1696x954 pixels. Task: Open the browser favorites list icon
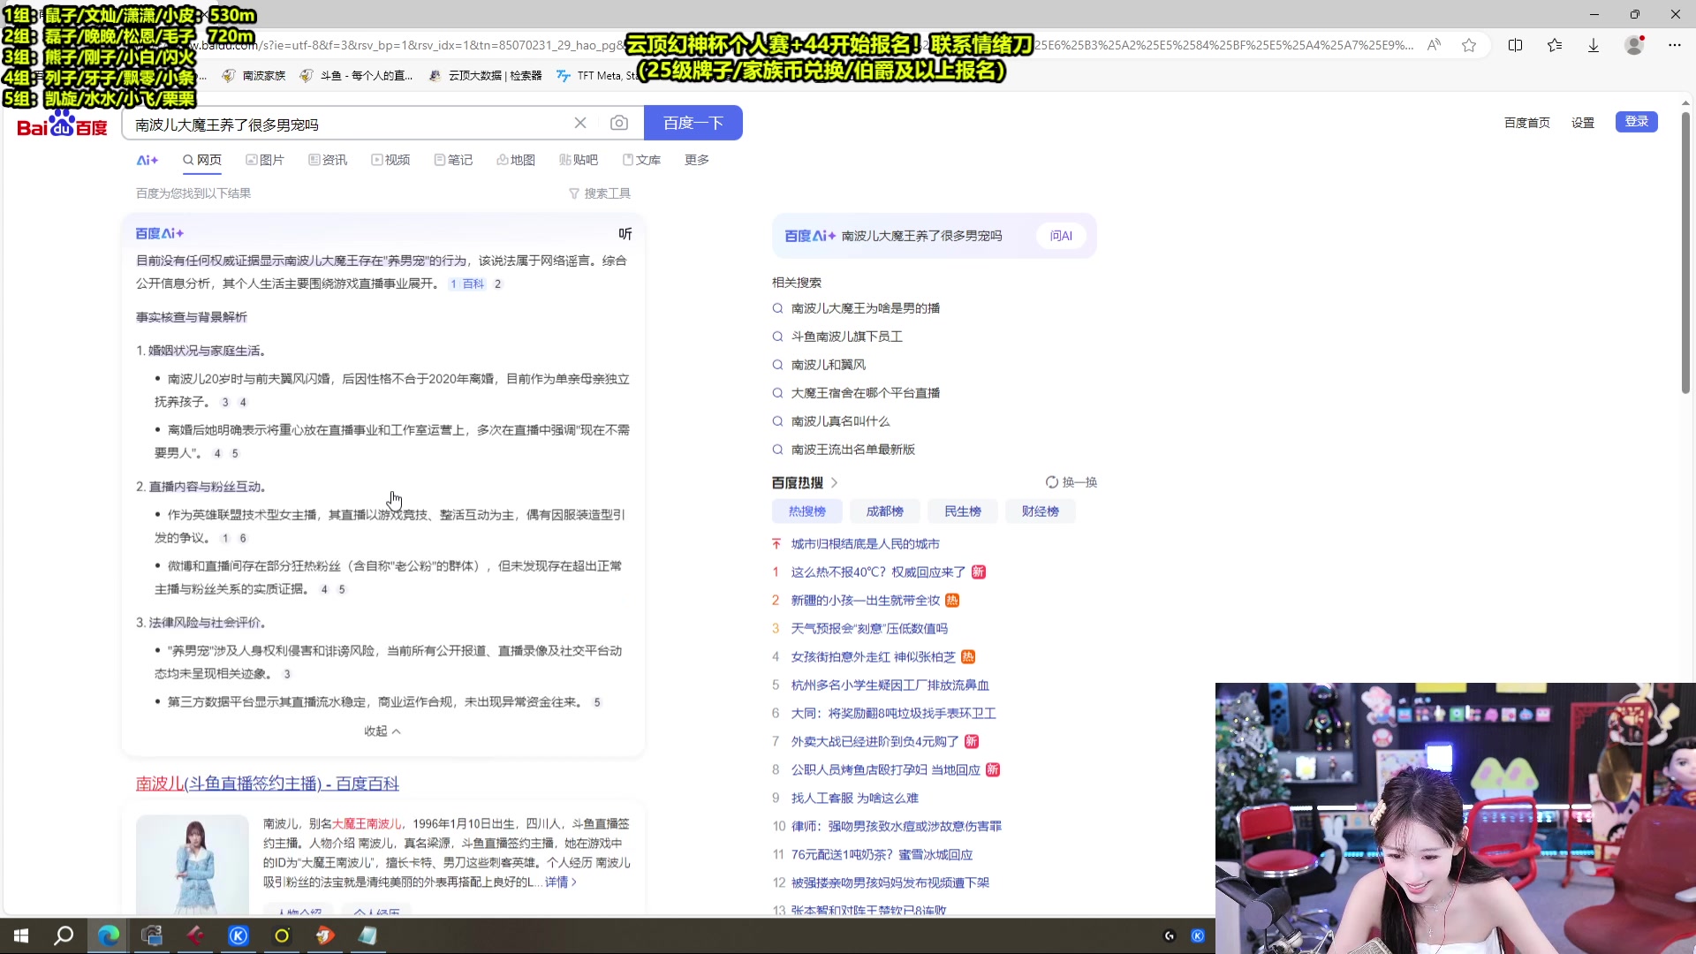coord(1555,45)
